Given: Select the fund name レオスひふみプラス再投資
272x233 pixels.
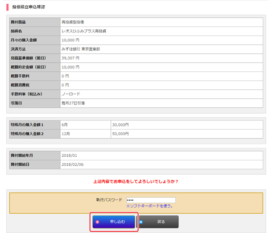Looking at the screenshot, I should pyautogui.click(x=84, y=31).
